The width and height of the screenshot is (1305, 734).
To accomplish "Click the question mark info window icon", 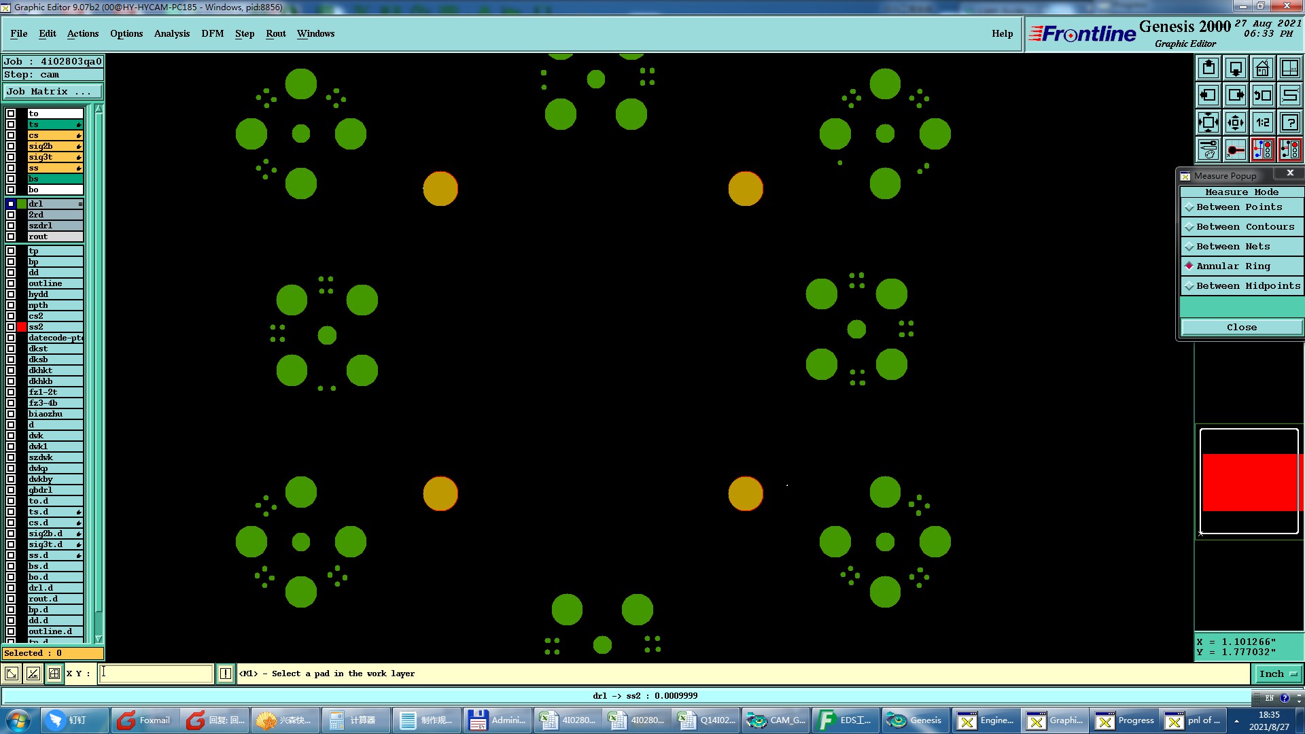I will tap(1289, 122).
